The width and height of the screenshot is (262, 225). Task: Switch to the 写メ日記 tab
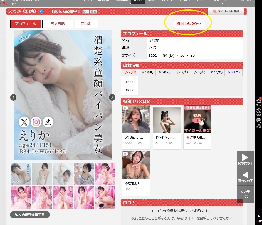pos(58,24)
